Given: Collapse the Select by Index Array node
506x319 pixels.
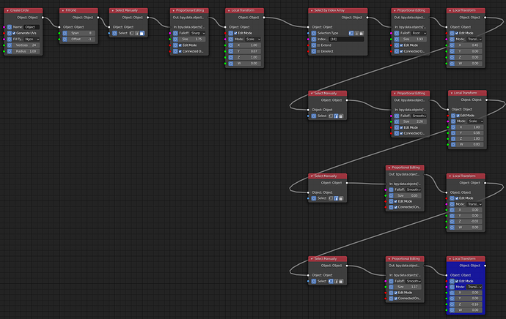Looking at the screenshot, I should [x=312, y=11].
